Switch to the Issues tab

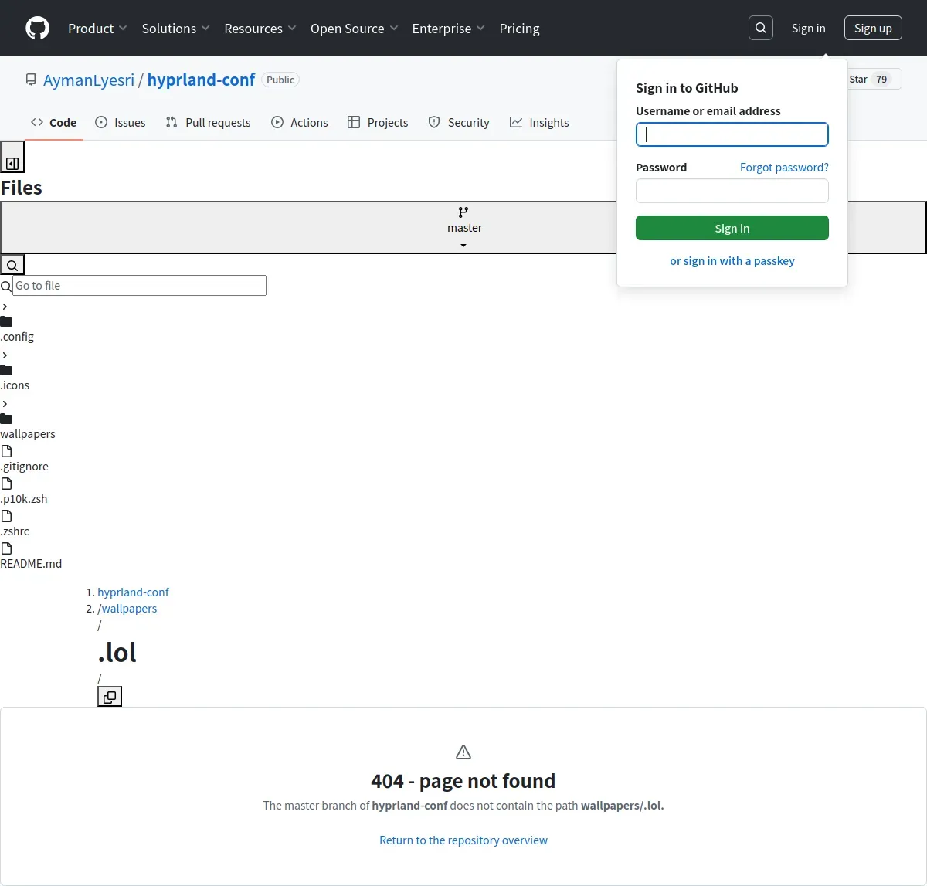pos(120,122)
